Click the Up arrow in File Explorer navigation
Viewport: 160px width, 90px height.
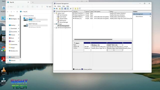[x=17, y=12]
